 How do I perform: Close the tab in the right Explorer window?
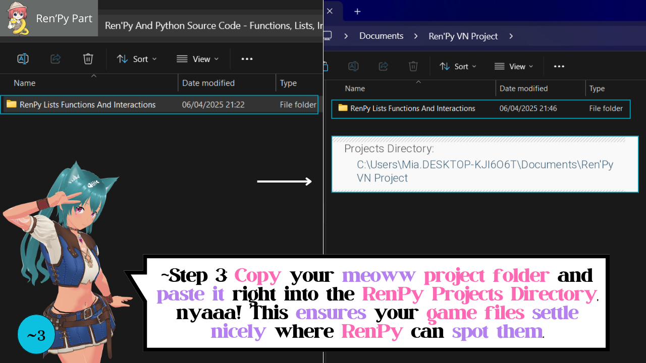[330, 11]
